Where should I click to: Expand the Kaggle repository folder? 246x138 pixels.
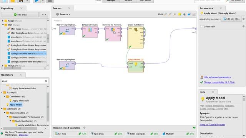(x=3, y=21)
